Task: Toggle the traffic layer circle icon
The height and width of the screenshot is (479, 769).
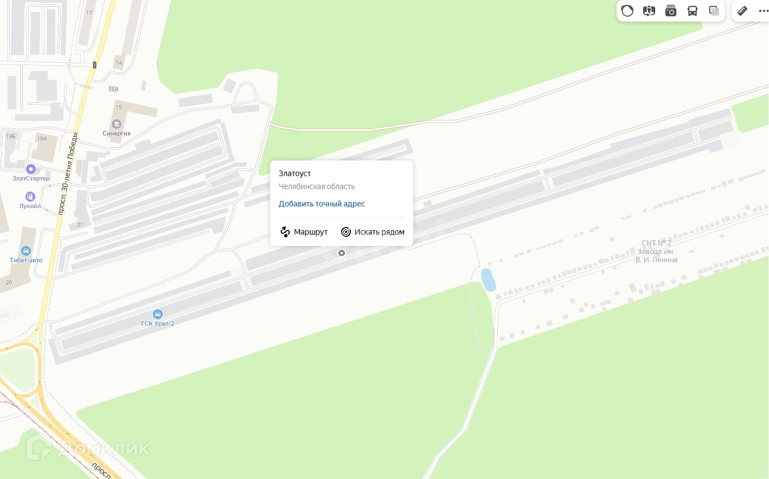Action: tap(627, 11)
